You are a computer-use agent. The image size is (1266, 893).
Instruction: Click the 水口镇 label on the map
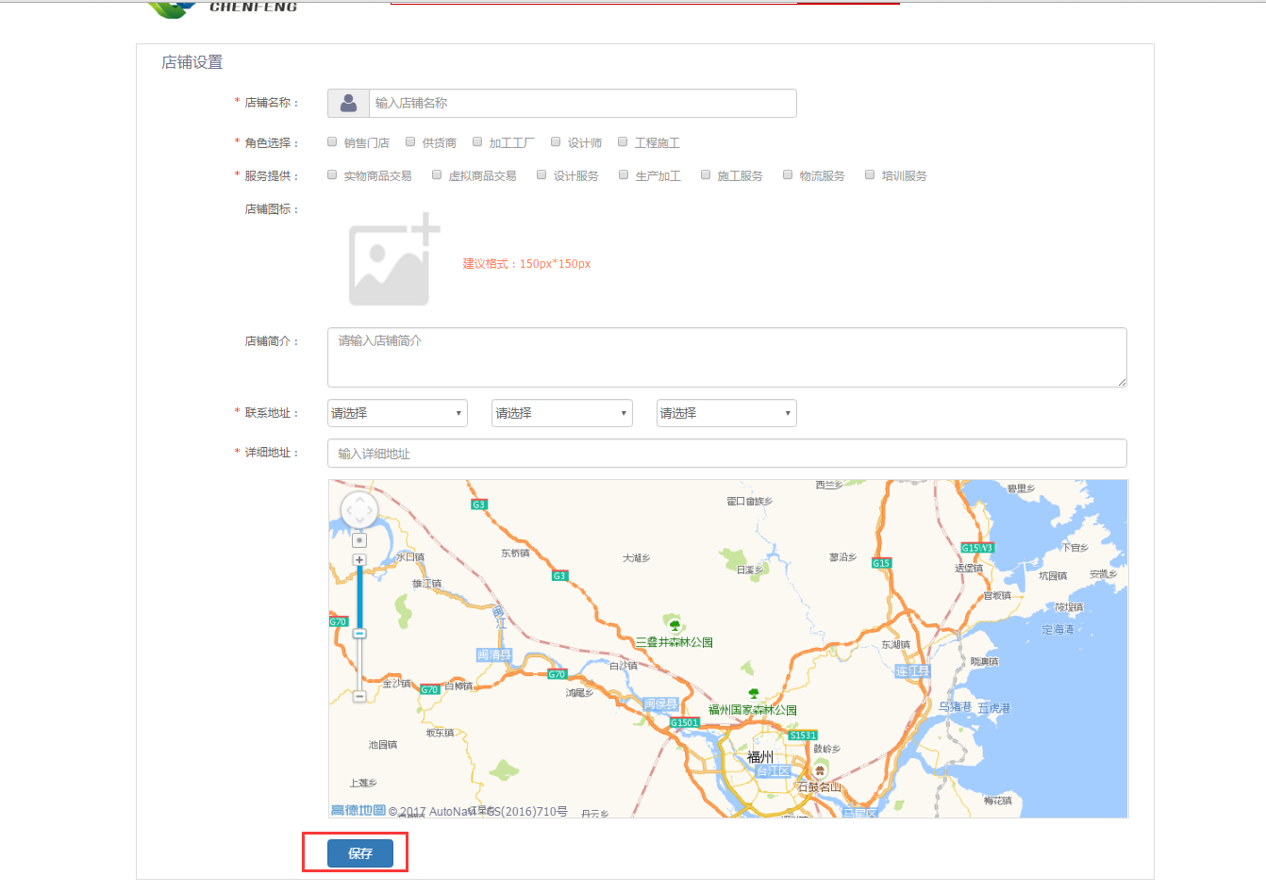coord(409,557)
